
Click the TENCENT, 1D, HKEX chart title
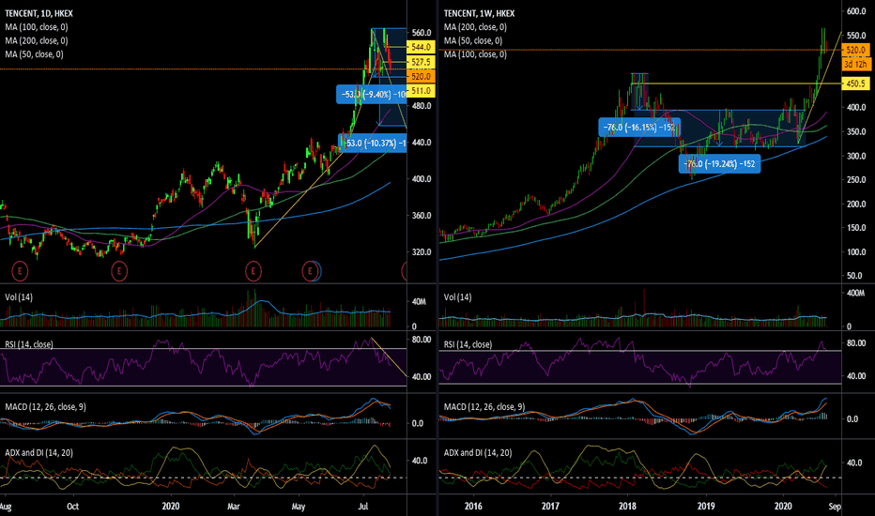coord(39,13)
